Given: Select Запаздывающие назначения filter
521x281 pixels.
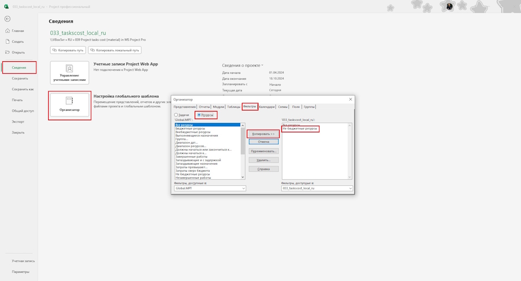Looking at the screenshot, I should pos(196,163).
